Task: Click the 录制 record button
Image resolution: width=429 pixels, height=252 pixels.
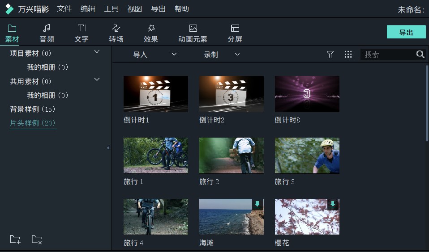Action: pyautogui.click(x=210, y=55)
